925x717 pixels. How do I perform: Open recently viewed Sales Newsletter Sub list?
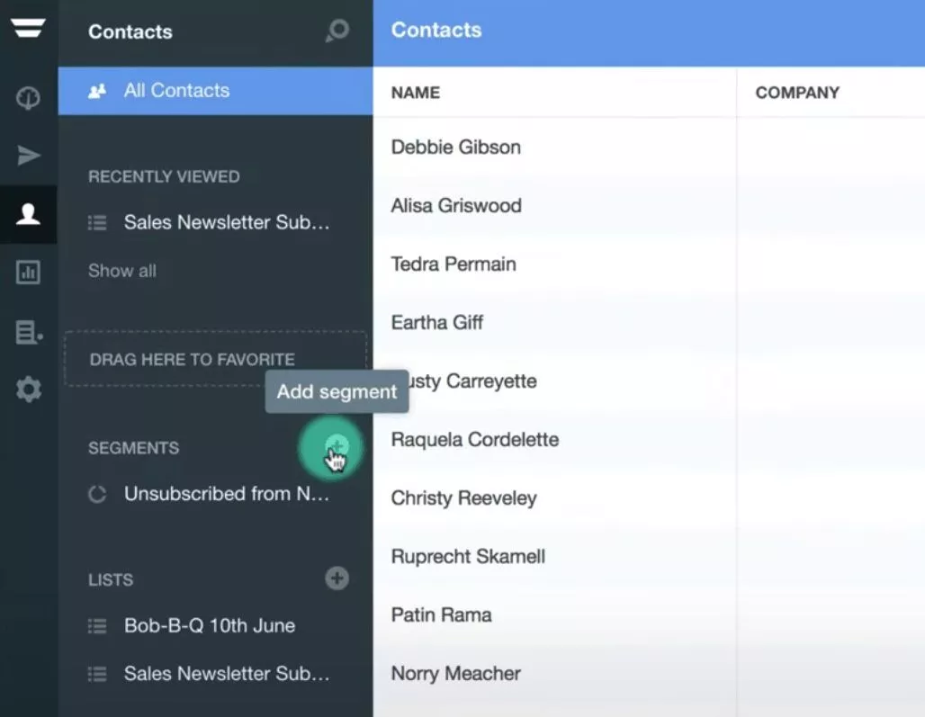pyautogui.click(x=226, y=223)
